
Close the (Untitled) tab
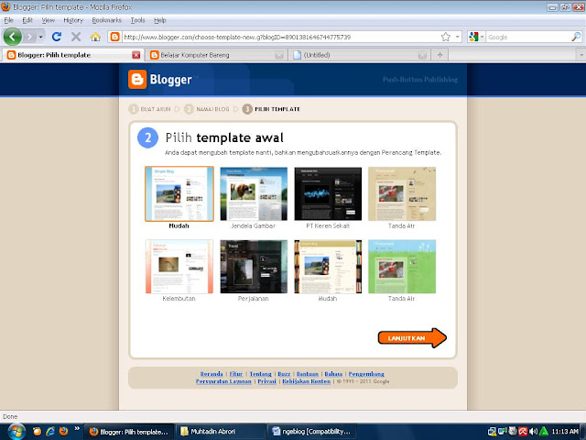coord(422,55)
